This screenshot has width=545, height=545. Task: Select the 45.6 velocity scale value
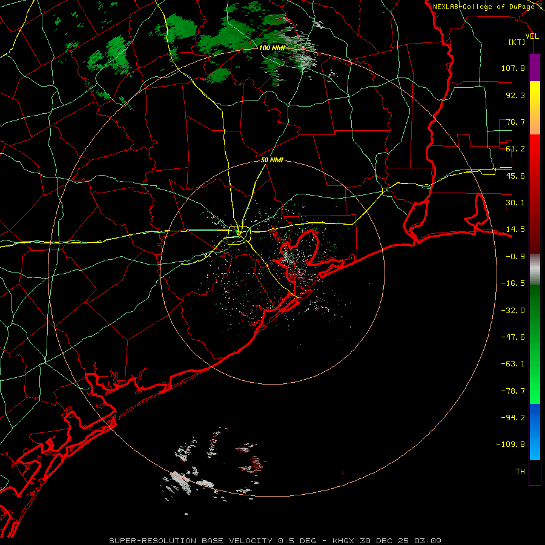pos(515,176)
